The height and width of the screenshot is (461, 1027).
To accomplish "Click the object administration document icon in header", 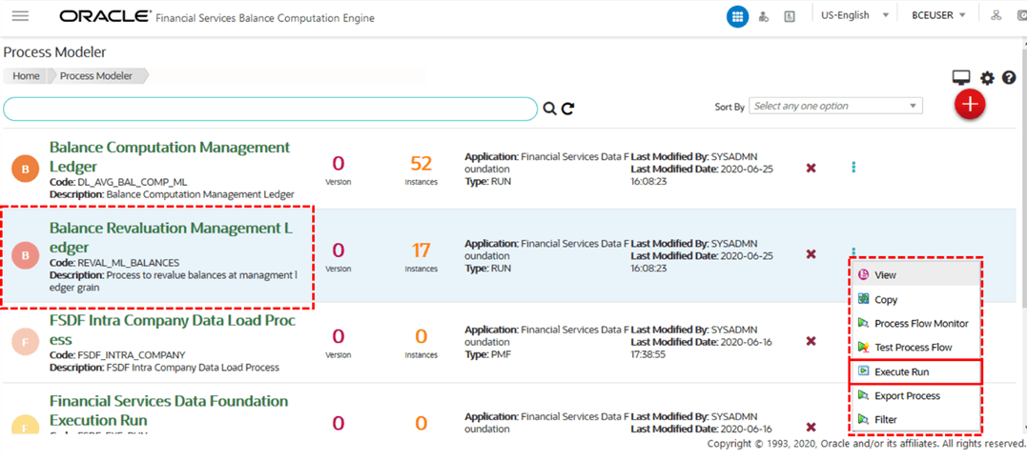I will click(790, 16).
